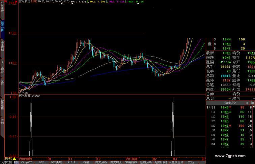Image resolution: width=255 pixels, height=164 pixels.
Task: Click the MA(5,10,20,30,60,120) indicator label
Action: point(54,1)
